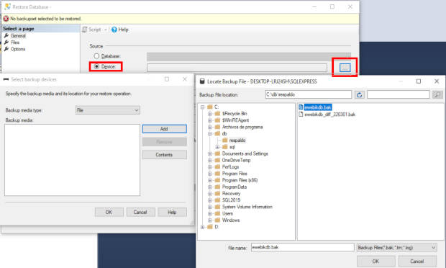Click the D: drive folder icon
The image size is (446, 268).
(210, 227)
